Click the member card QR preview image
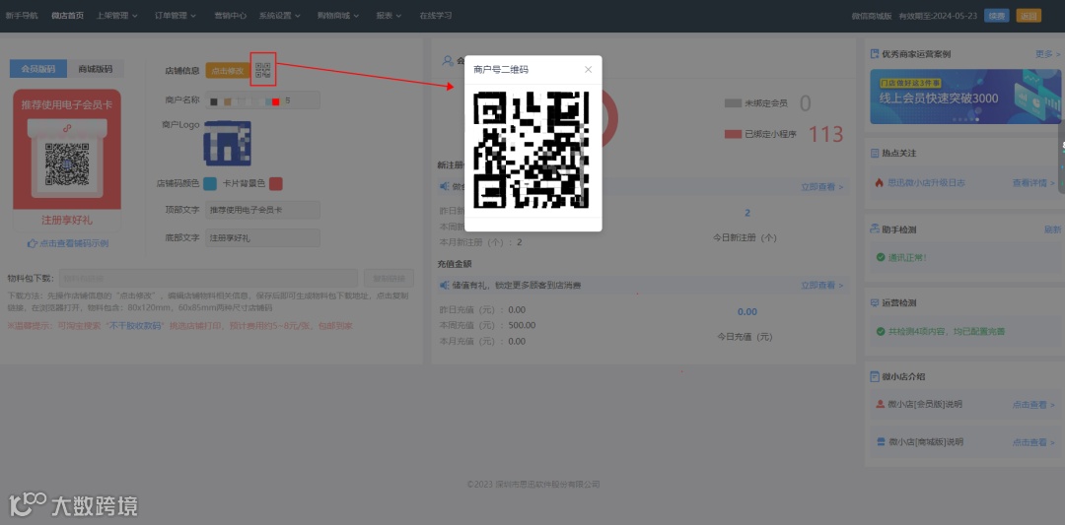Viewport: 1065px width, 525px height. 67,164
